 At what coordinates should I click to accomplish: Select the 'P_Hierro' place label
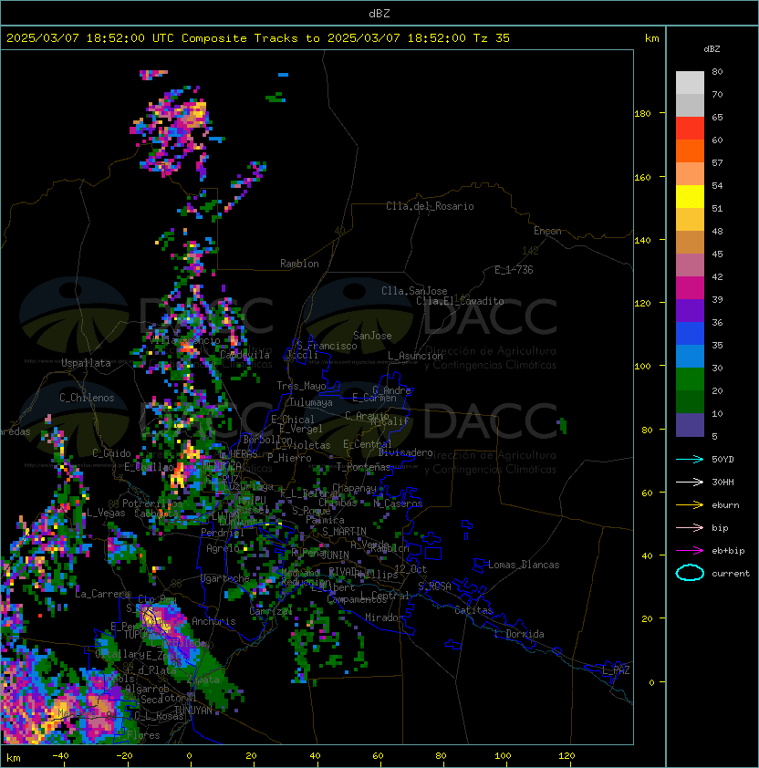[x=289, y=458]
